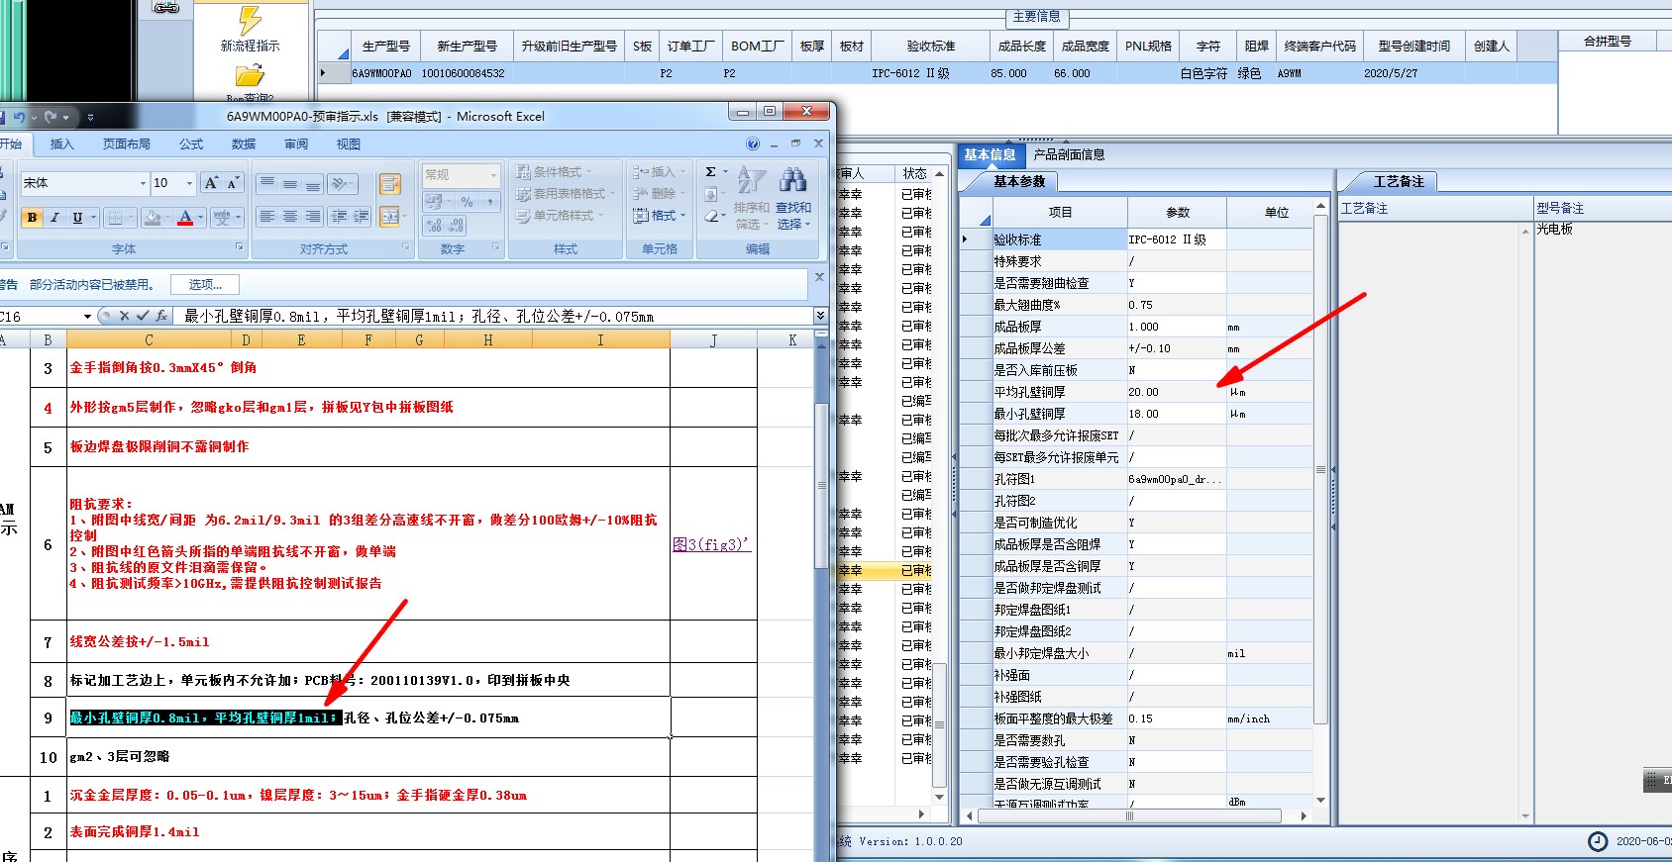The width and height of the screenshot is (1672, 862).
Task: Open the 插入 ribbon tab
Action: 61,144
